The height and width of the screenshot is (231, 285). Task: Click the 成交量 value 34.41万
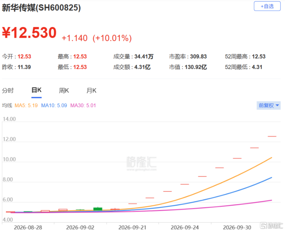tap(144, 56)
